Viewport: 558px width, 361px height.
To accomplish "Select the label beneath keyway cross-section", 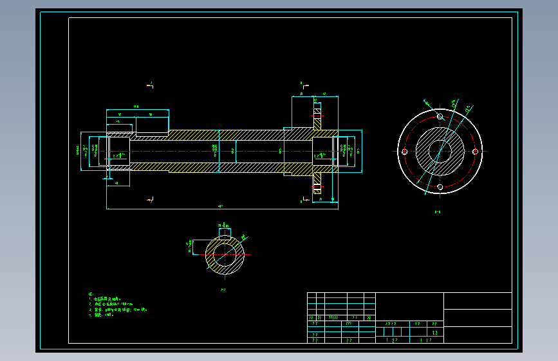I will click(223, 290).
